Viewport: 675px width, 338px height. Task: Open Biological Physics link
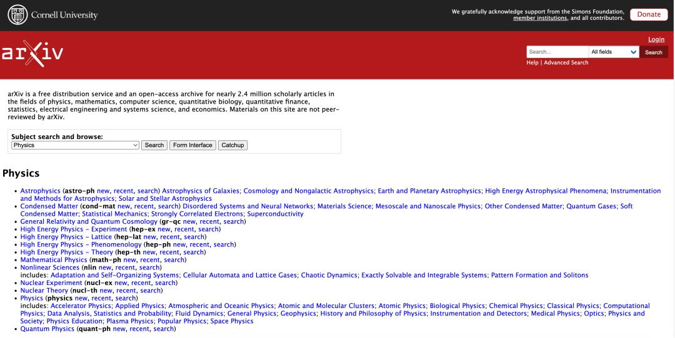[x=457, y=306]
